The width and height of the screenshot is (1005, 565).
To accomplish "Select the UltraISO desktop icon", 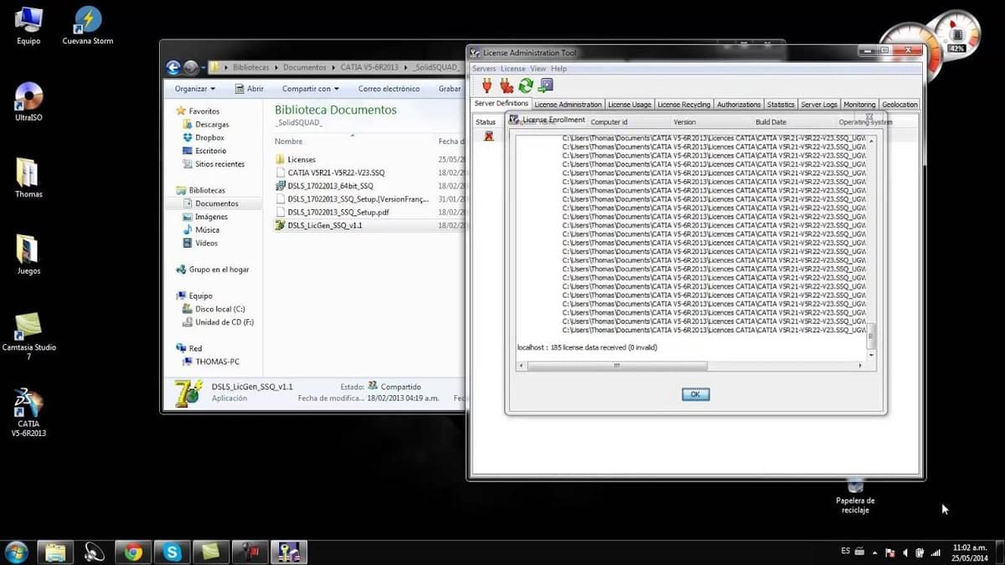I will click(x=28, y=102).
